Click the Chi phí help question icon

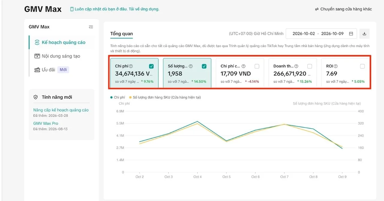pos(131,66)
